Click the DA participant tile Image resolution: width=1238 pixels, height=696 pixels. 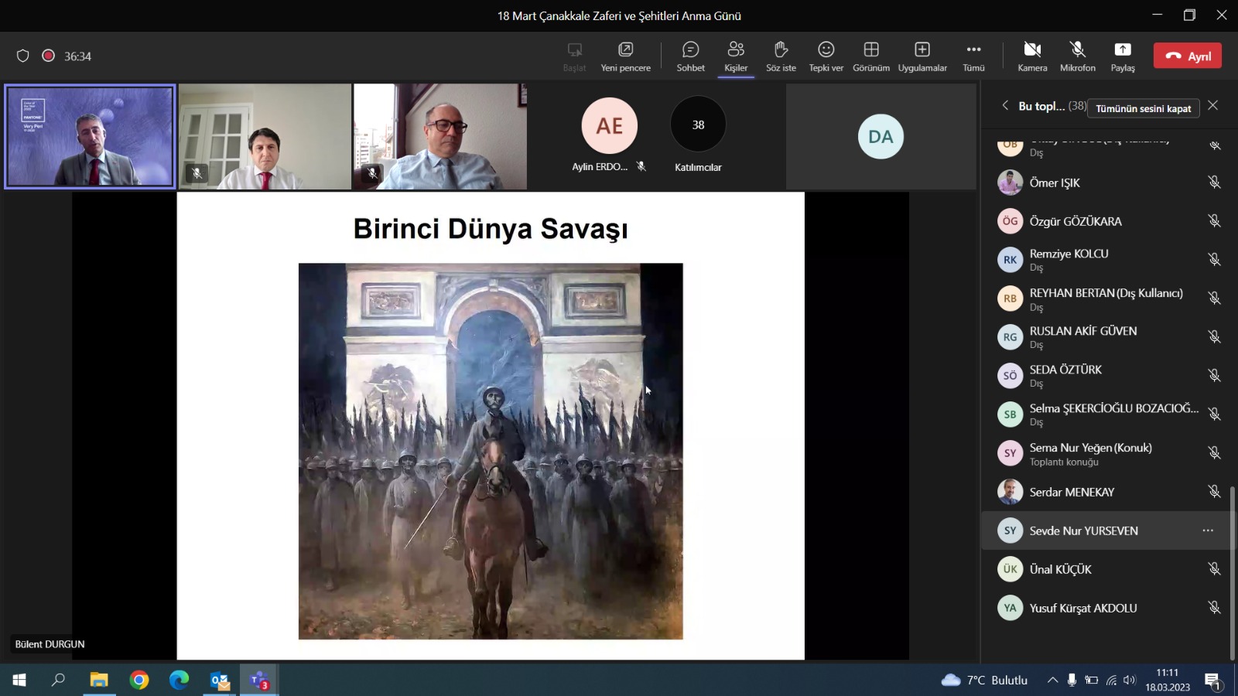(881, 137)
